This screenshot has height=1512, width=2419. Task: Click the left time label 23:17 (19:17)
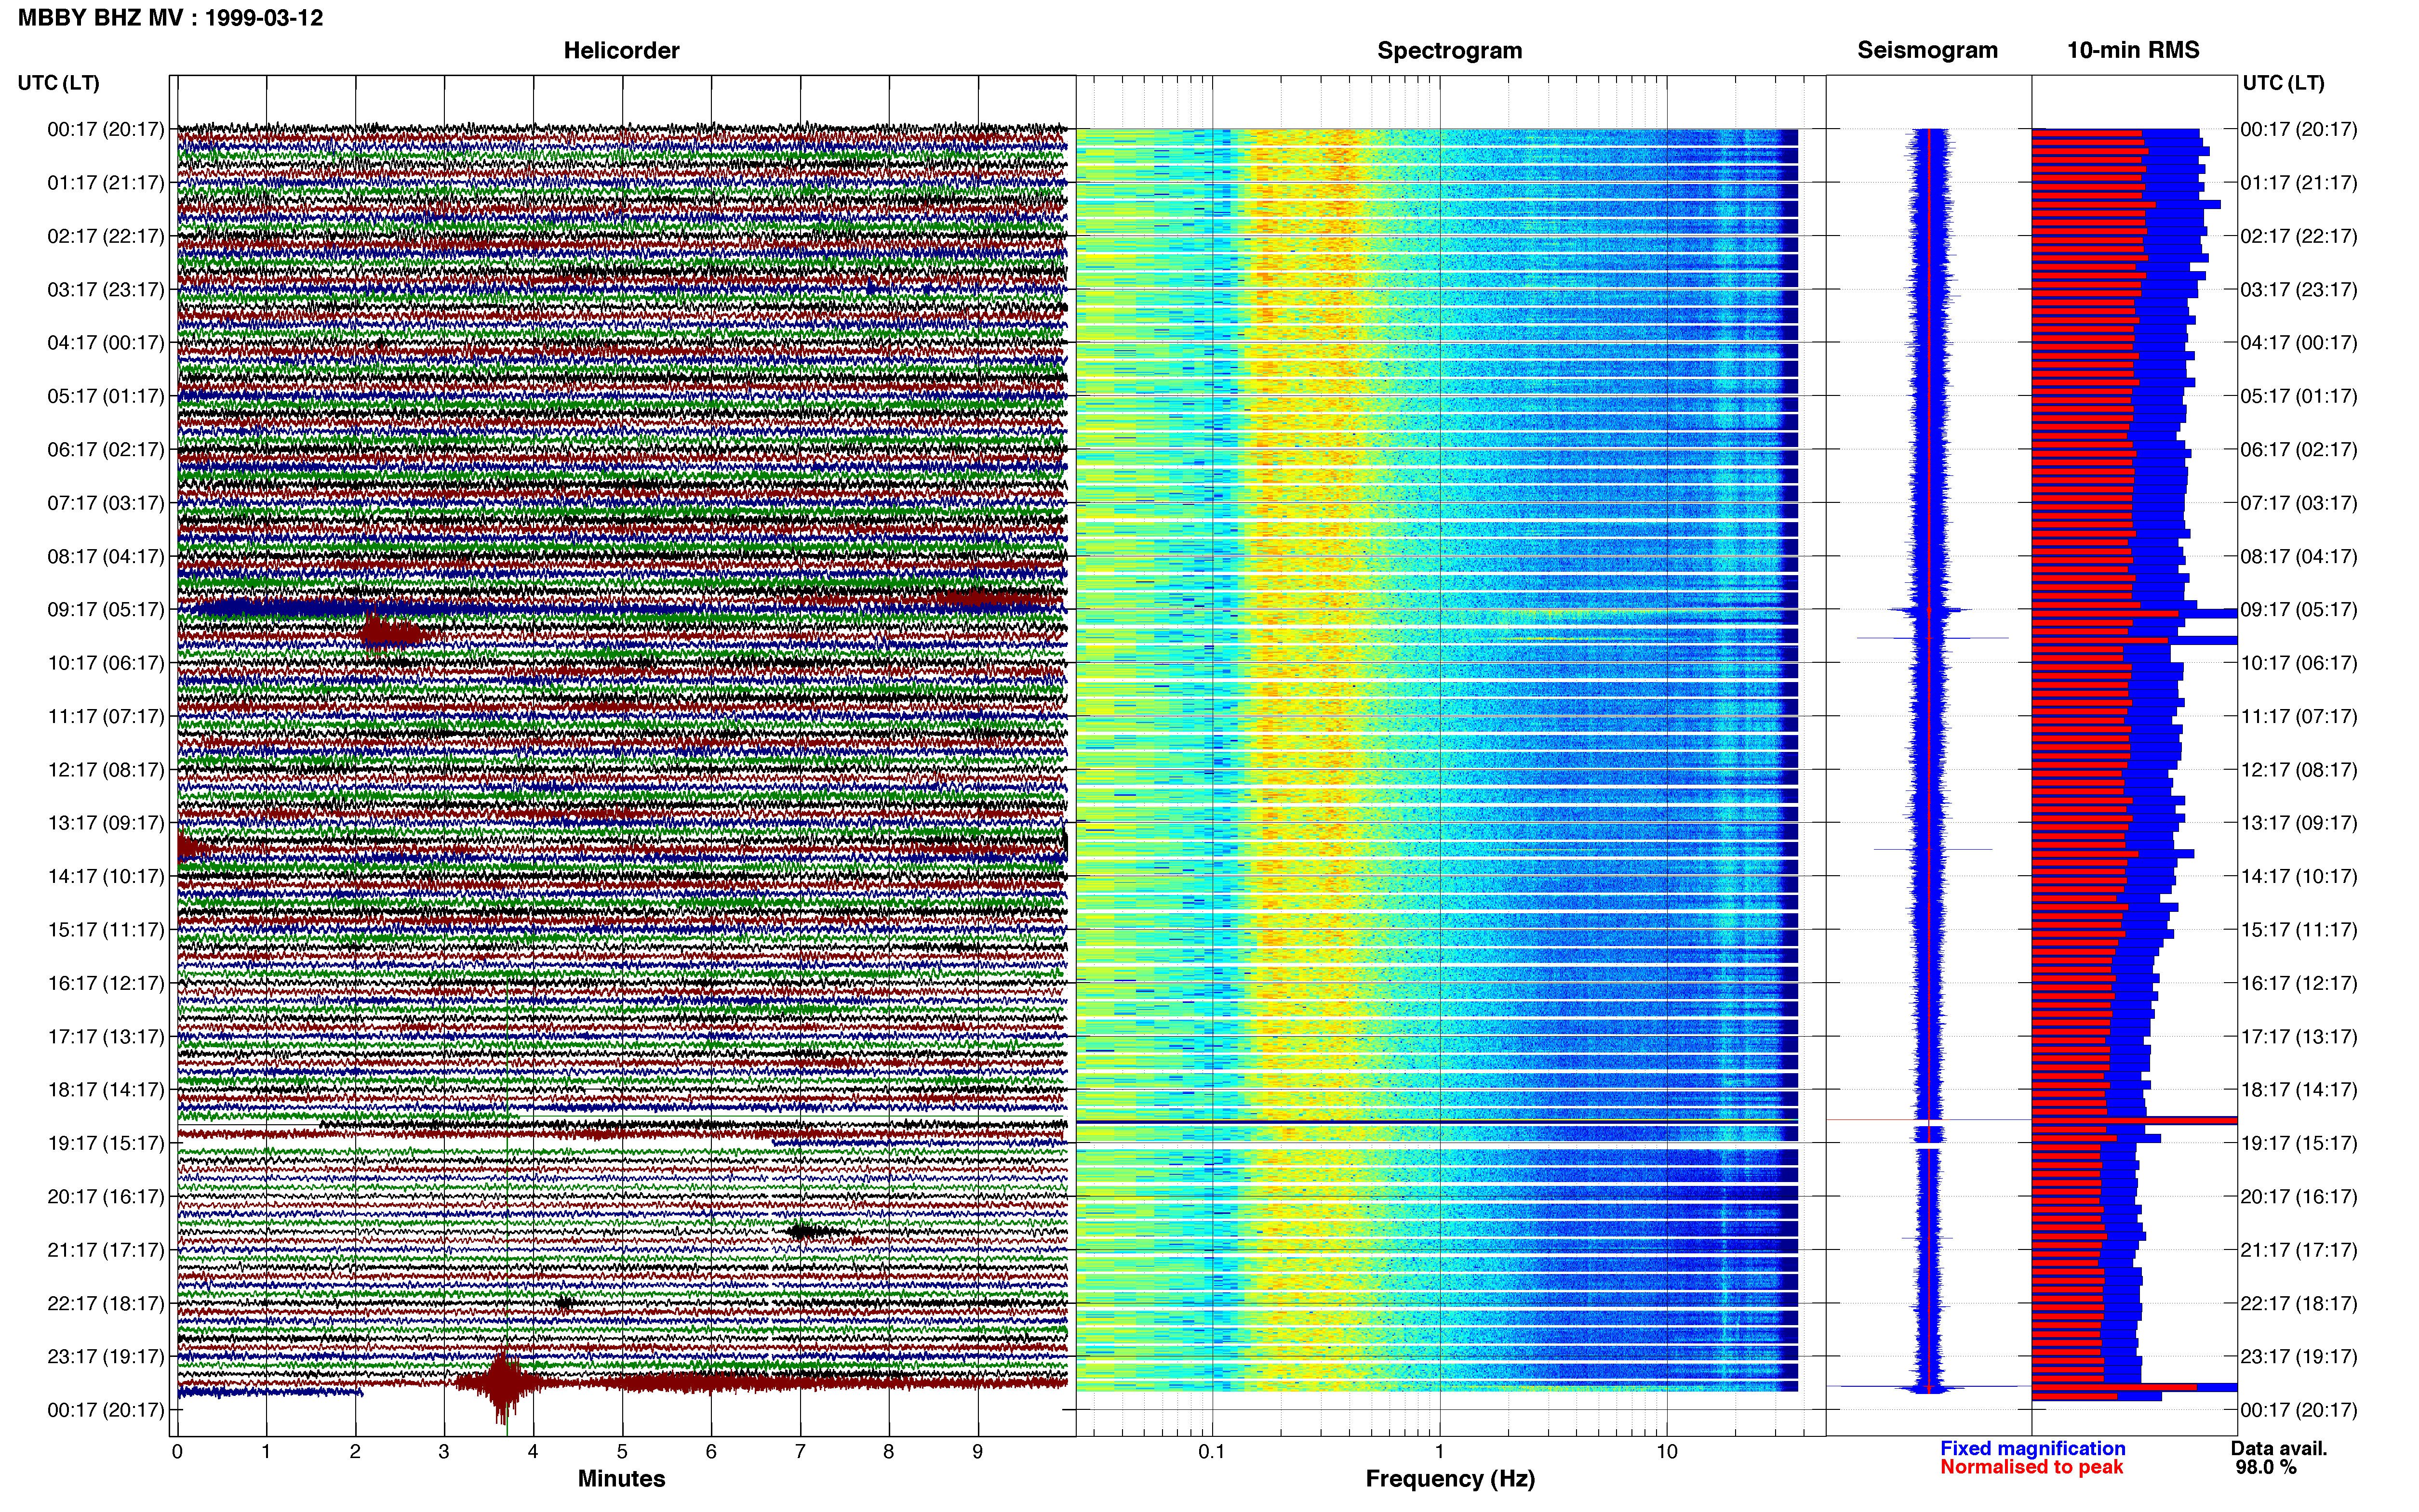click(105, 1357)
